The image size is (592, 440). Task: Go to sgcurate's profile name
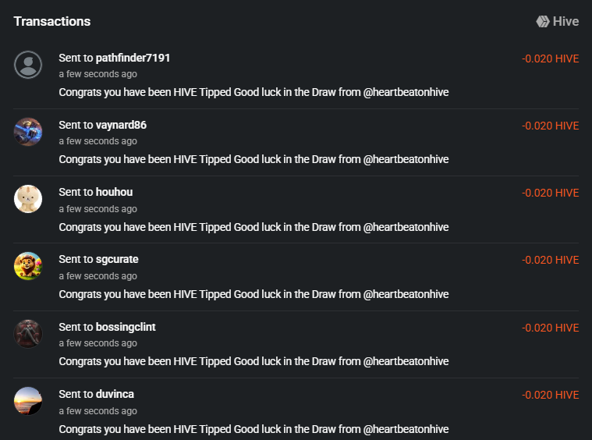(117, 259)
